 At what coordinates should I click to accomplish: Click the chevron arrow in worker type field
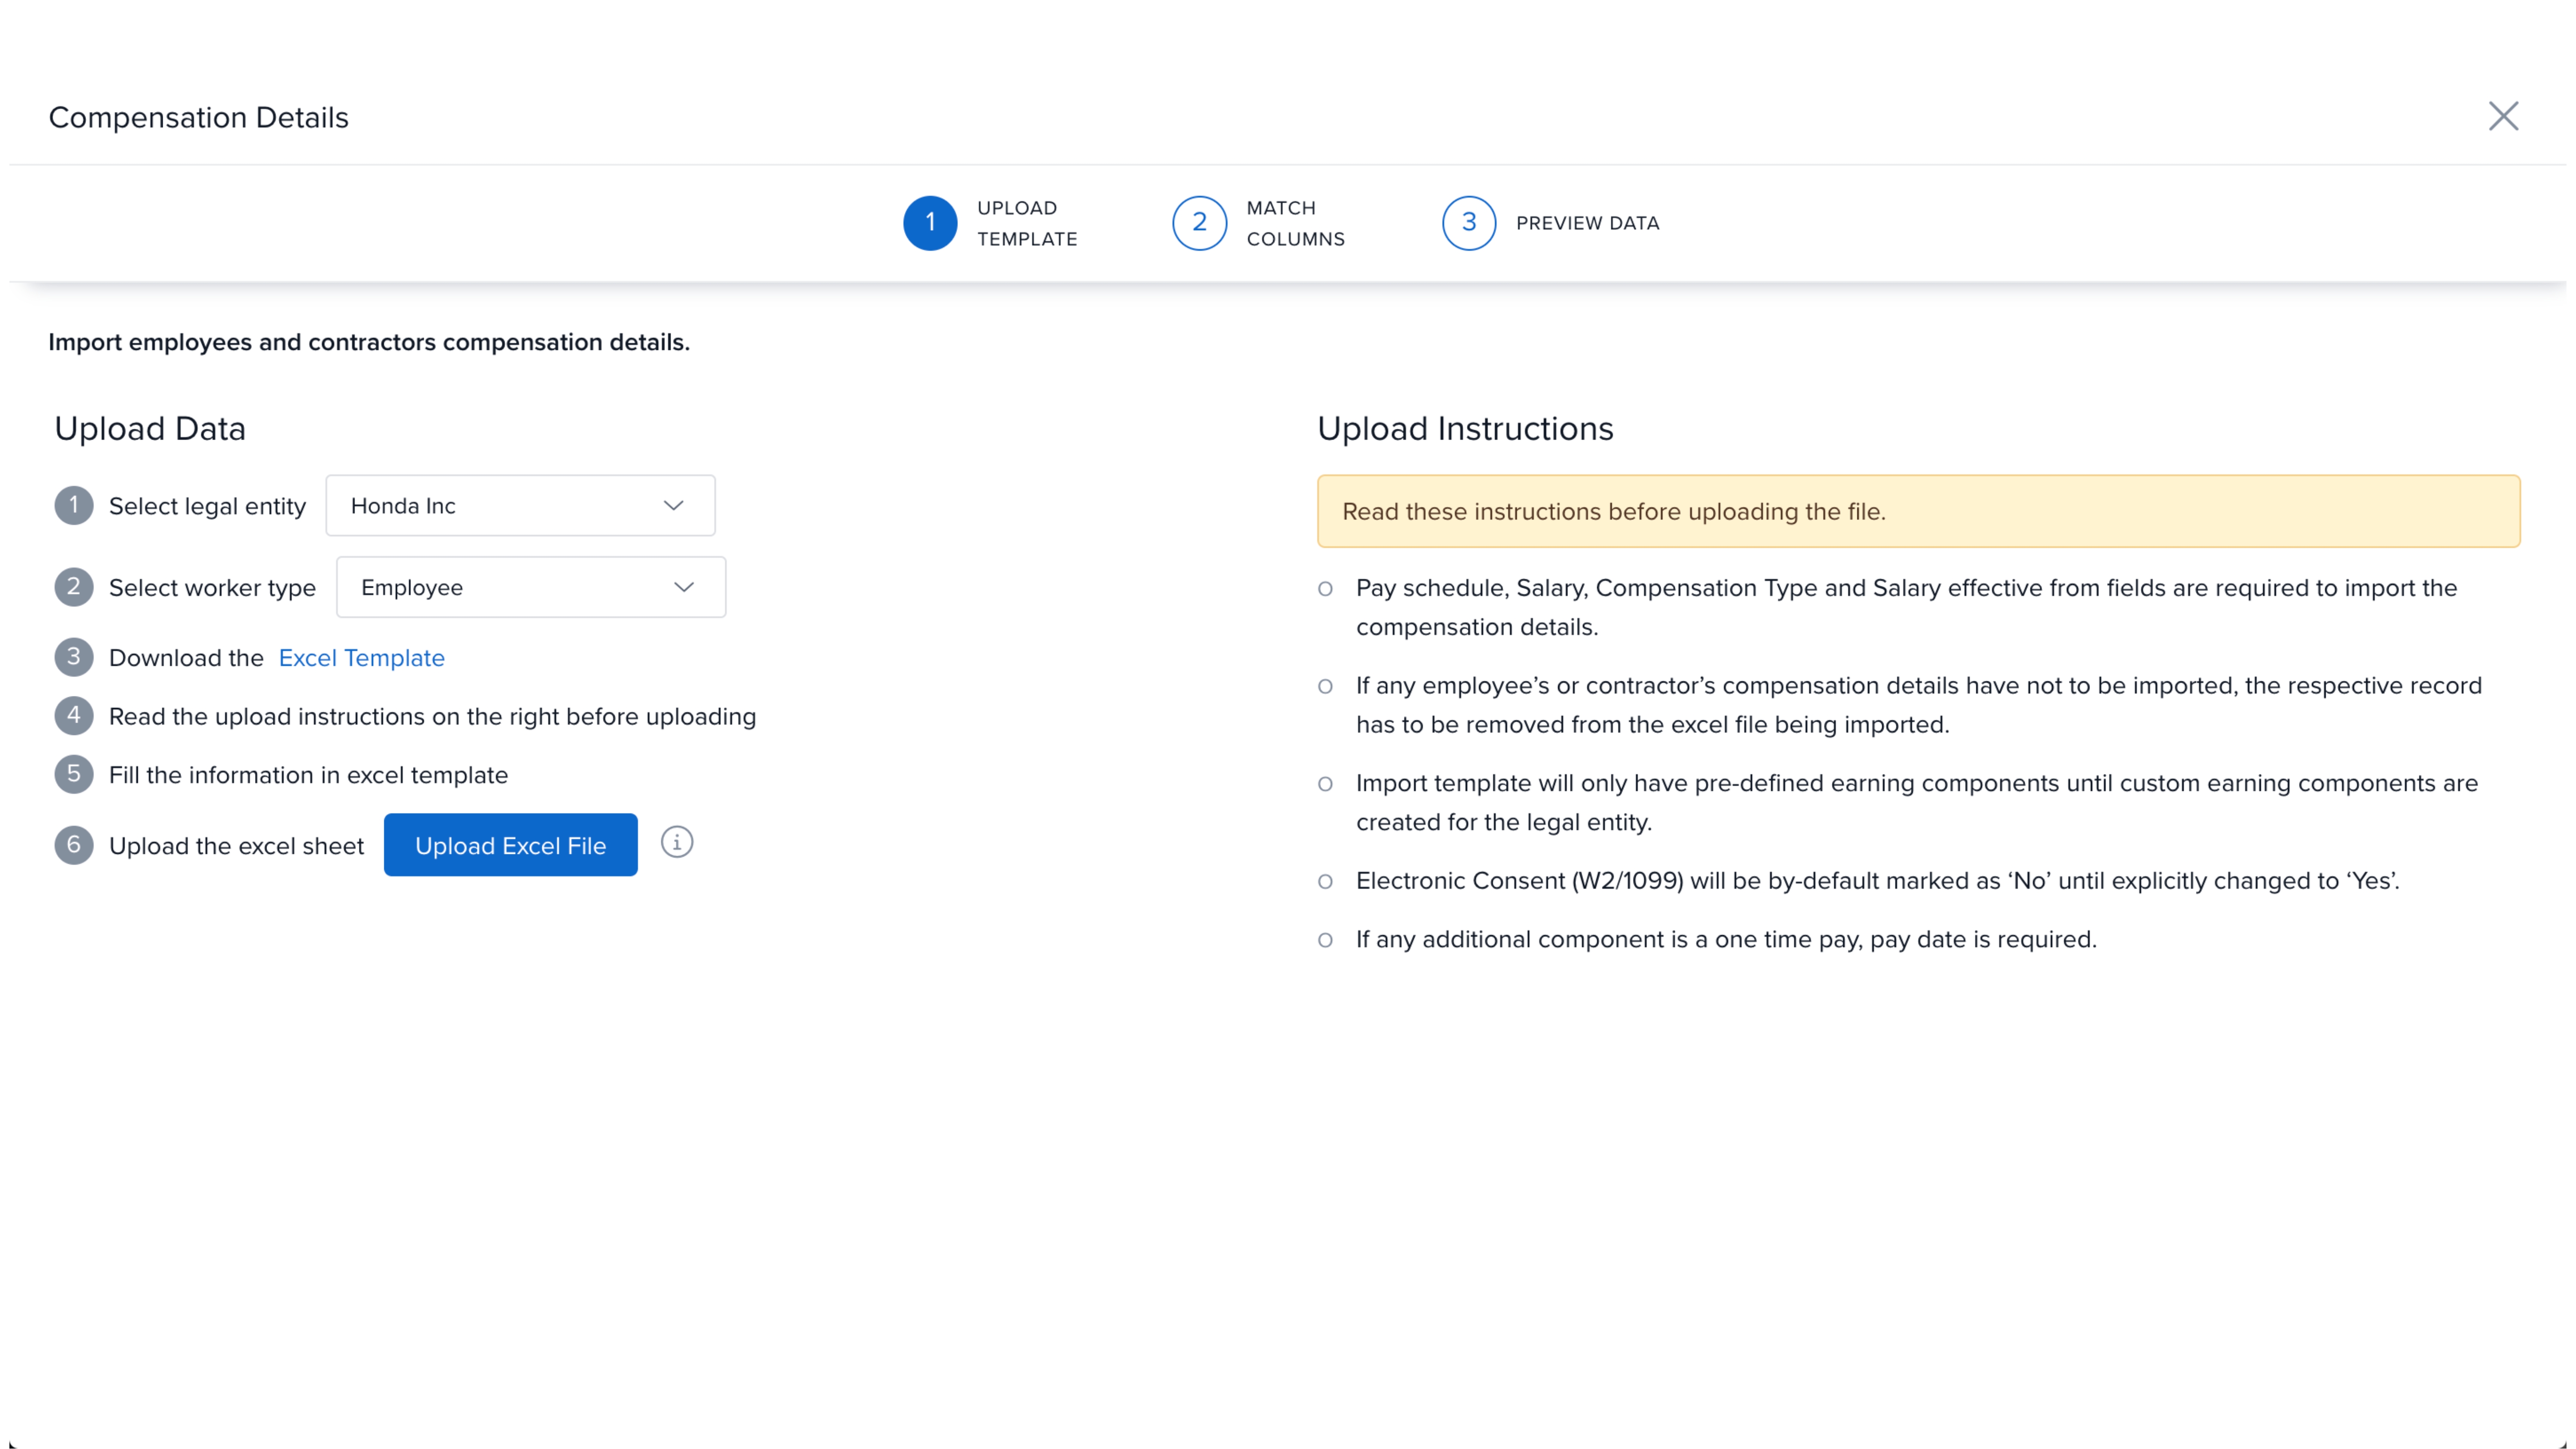coord(684,587)
